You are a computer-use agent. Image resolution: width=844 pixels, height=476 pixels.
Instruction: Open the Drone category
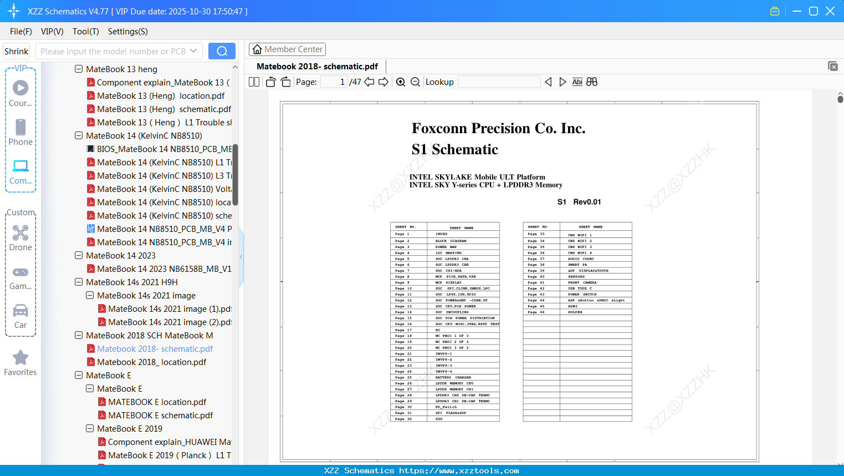point(21,237)
